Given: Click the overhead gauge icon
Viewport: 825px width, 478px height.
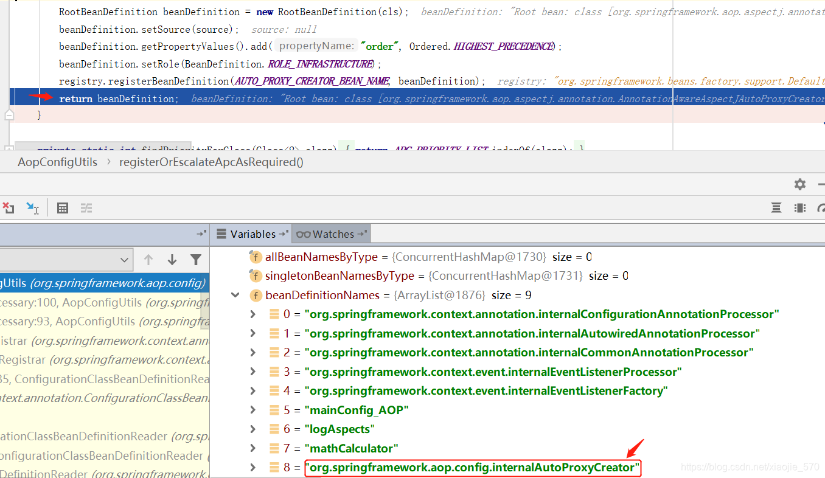Looking at the screenshot, I should pos(821,208).
